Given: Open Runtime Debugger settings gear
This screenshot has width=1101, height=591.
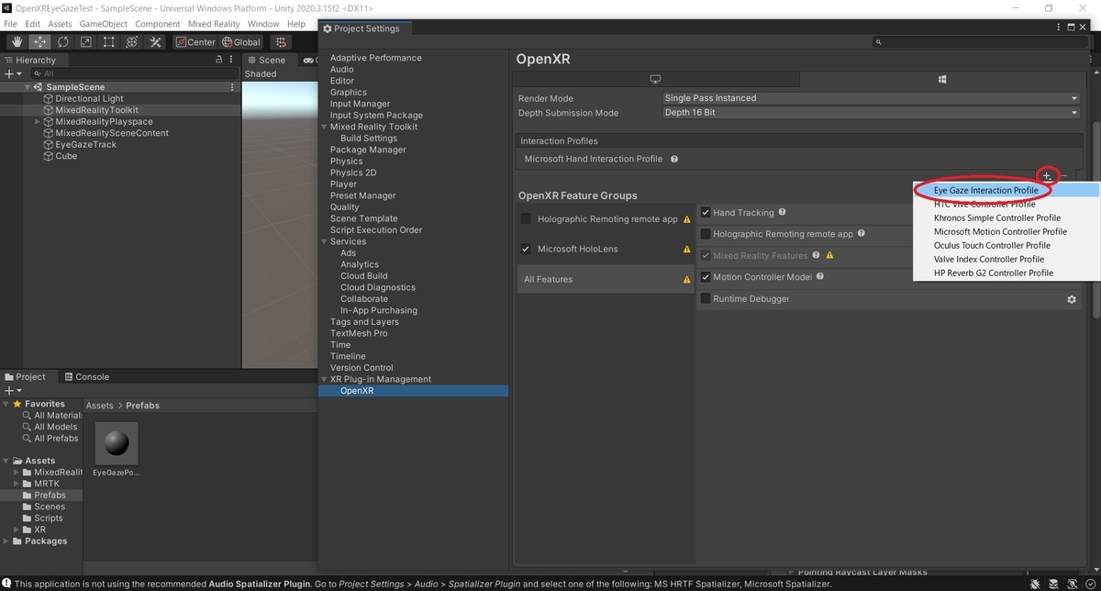Looking at the screenshot, I should tap(1071, 299).
